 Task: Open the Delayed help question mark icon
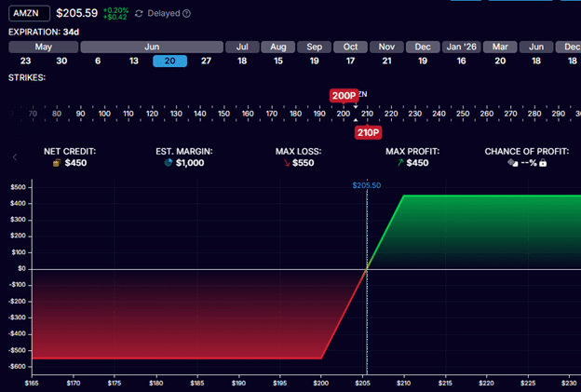pyautogui.click(x=187, y=14)
